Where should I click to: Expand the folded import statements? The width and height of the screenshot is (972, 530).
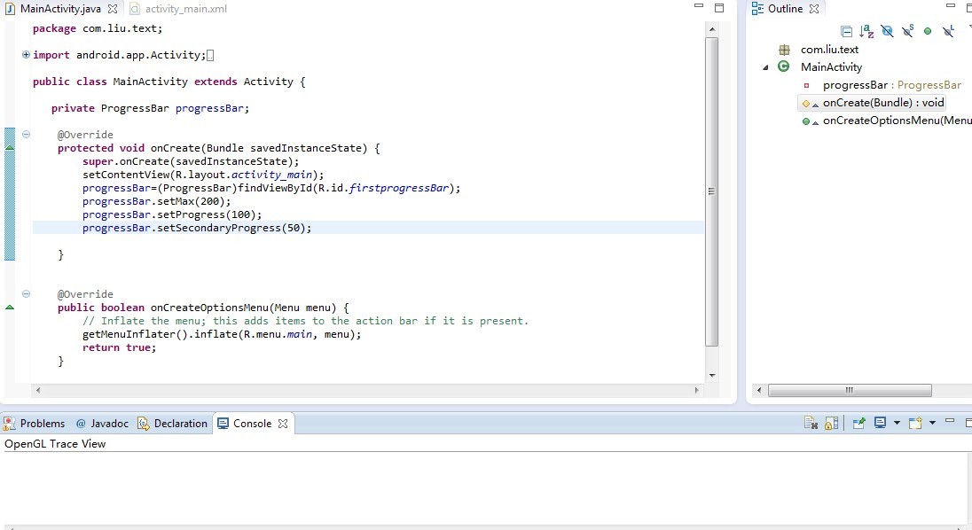tap(26, 55)
